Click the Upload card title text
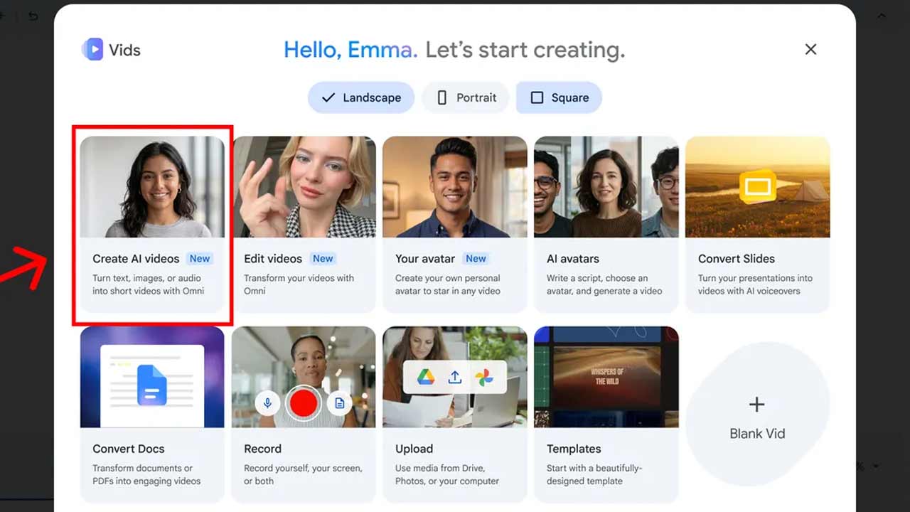Screen dimensions: 910x512 click(414, 449)
